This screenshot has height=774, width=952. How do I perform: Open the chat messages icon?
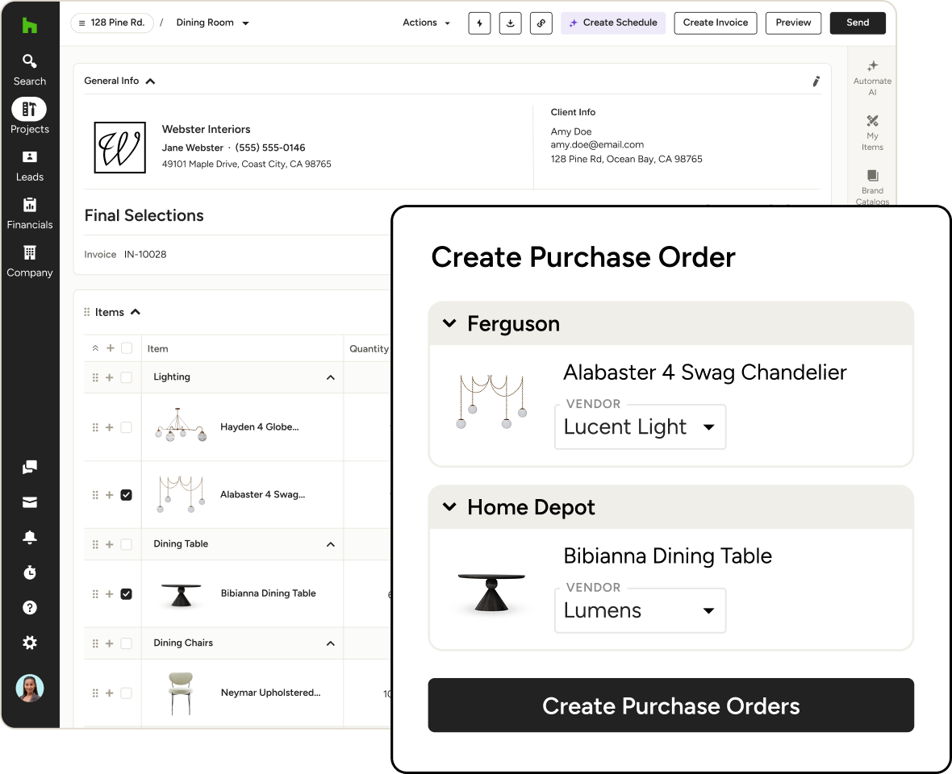click(29, 467)
